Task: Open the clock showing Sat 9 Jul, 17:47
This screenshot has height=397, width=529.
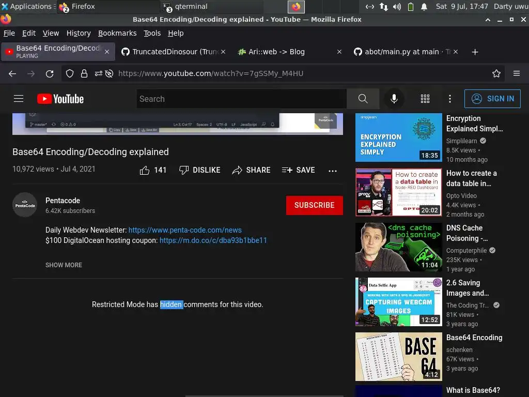Action: pos(462,6)
